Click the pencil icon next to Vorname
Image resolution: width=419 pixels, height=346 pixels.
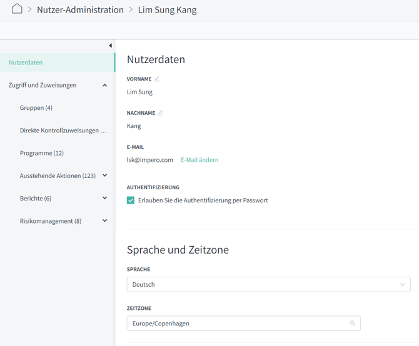pyautogui.click(x=157, y=79)
